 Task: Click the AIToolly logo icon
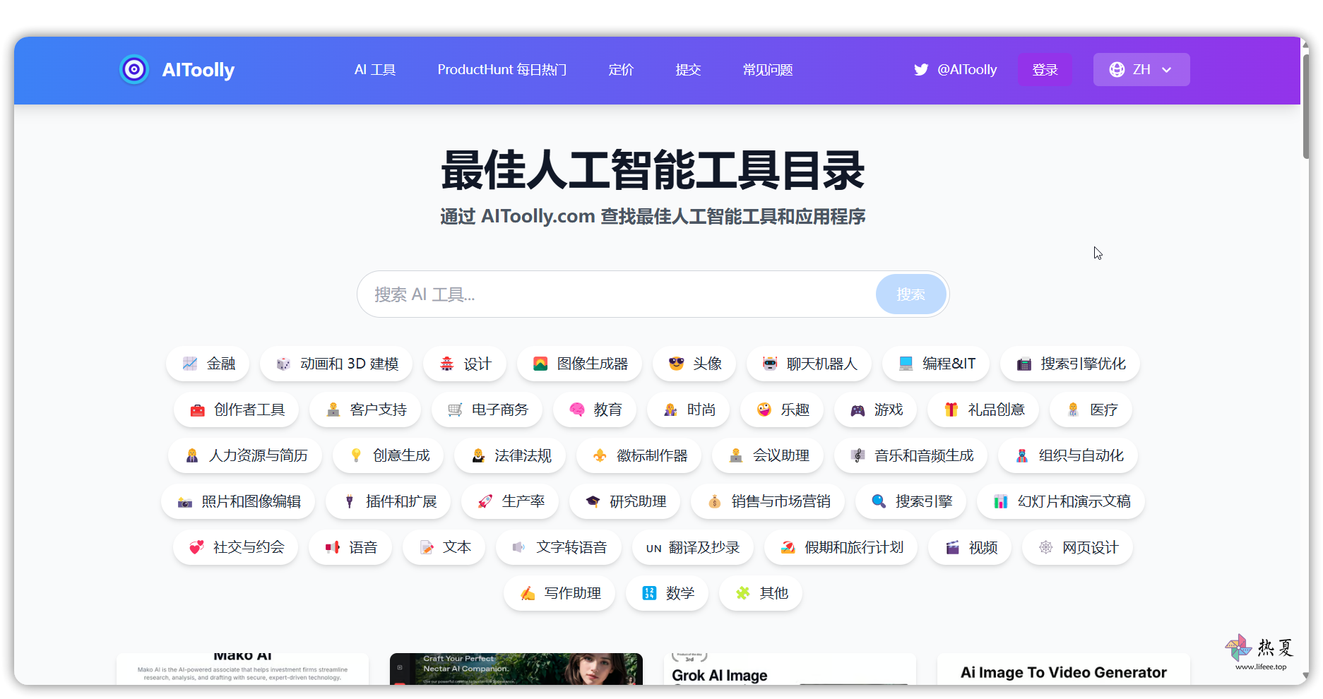click(x=134, y=70)
